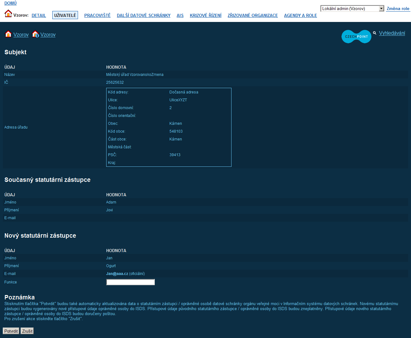The image size is (411, 338).
Task: Click the Poznámka heading
Action: pos(19,297)
